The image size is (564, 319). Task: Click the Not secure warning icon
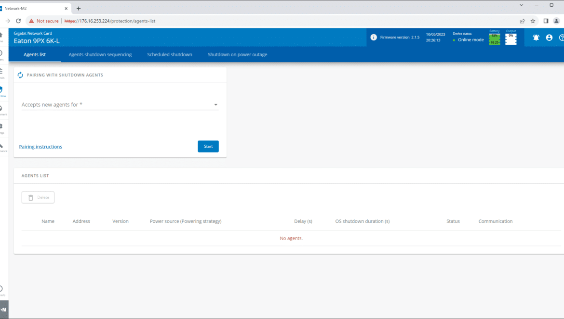point(31,21)
